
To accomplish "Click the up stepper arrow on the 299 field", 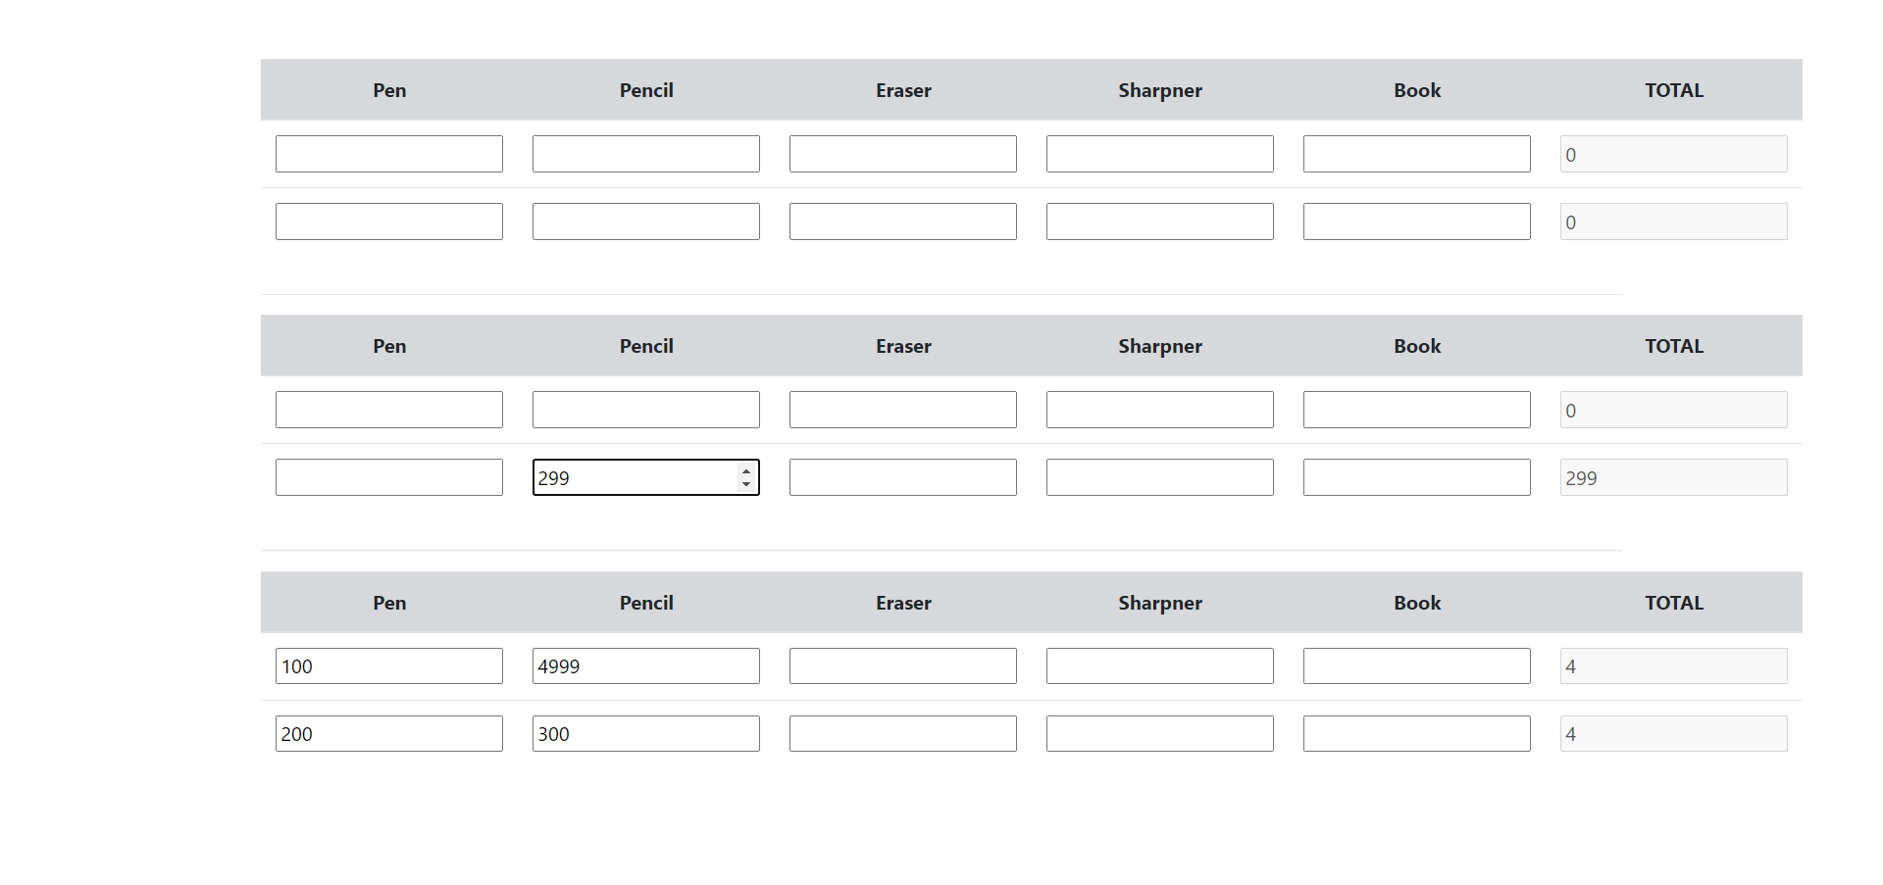I will click(x=745, y=471).
